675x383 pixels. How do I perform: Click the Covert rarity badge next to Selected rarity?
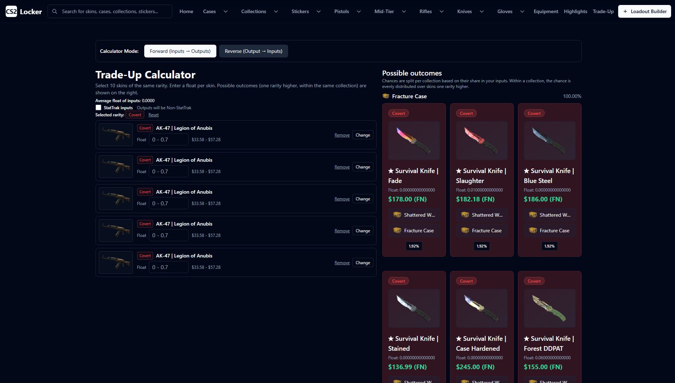[135, 115]
